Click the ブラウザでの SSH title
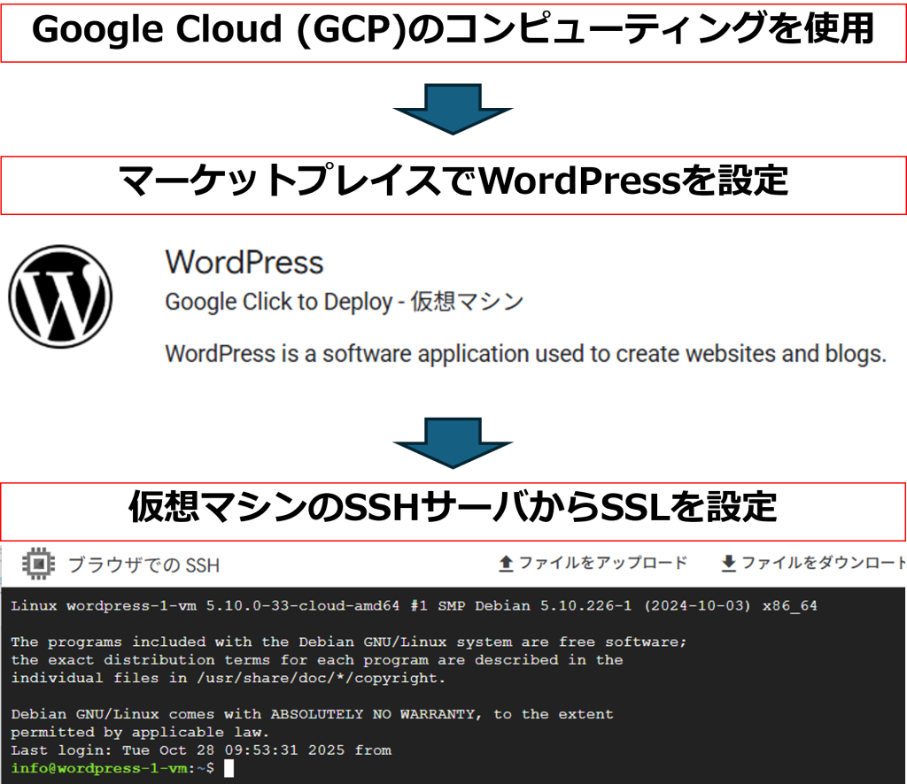Screen dimensions: 907x784 (143, 565)
